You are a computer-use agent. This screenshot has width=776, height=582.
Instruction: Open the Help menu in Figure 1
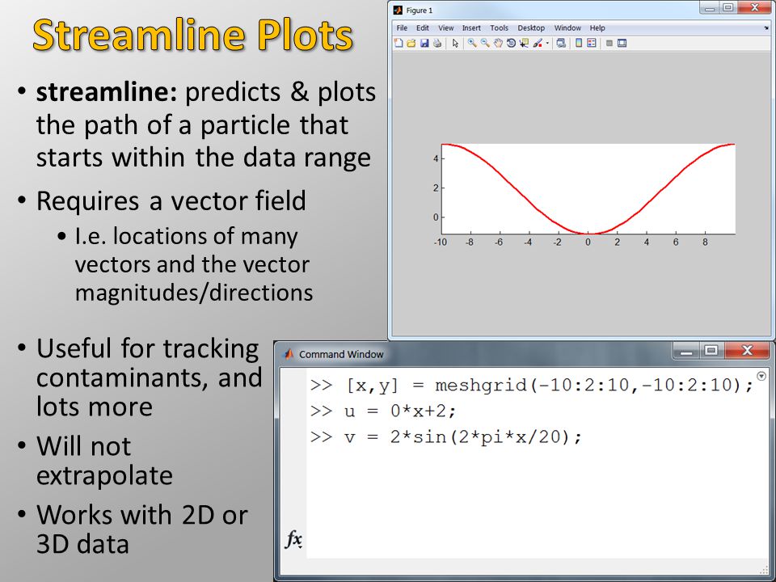[597, 28]
